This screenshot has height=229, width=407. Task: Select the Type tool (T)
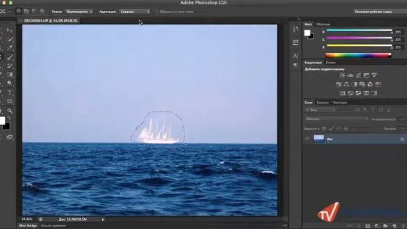10,93
